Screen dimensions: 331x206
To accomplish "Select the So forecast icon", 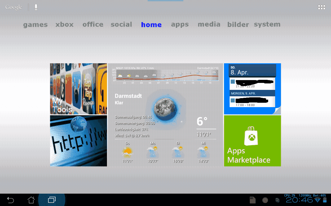I will click(x=127, y=152).
